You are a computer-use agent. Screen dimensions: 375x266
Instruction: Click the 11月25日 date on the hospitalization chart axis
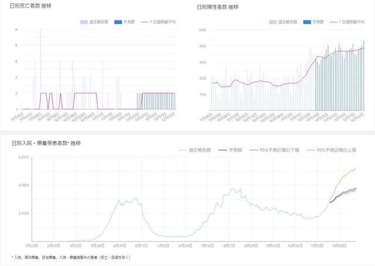point(339,245)
